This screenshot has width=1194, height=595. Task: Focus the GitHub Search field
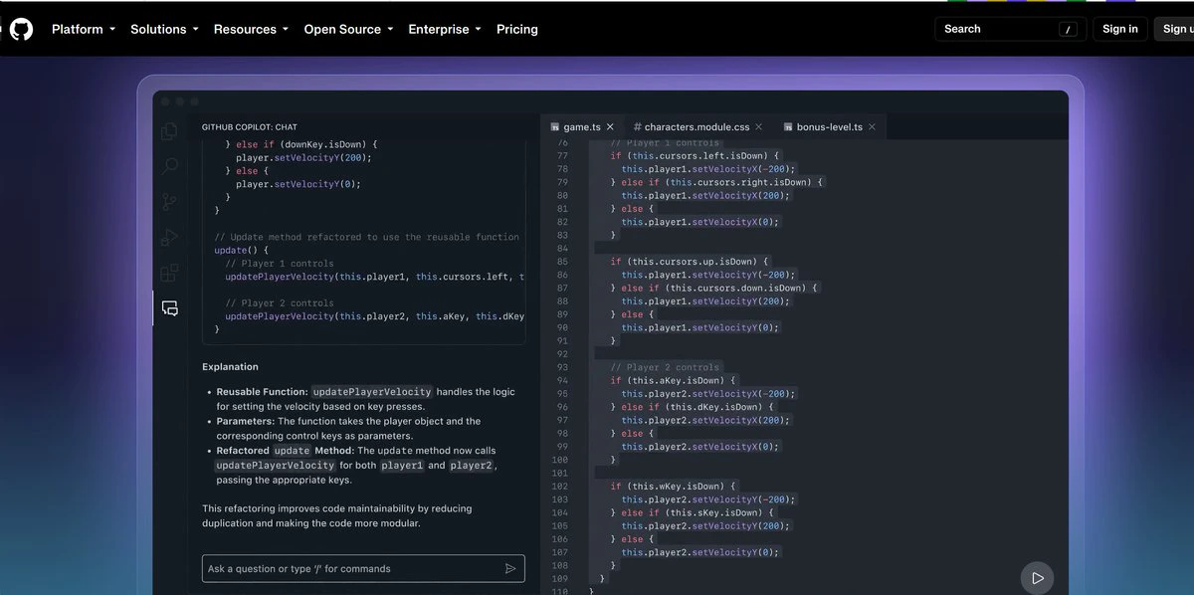point(1010,29)
